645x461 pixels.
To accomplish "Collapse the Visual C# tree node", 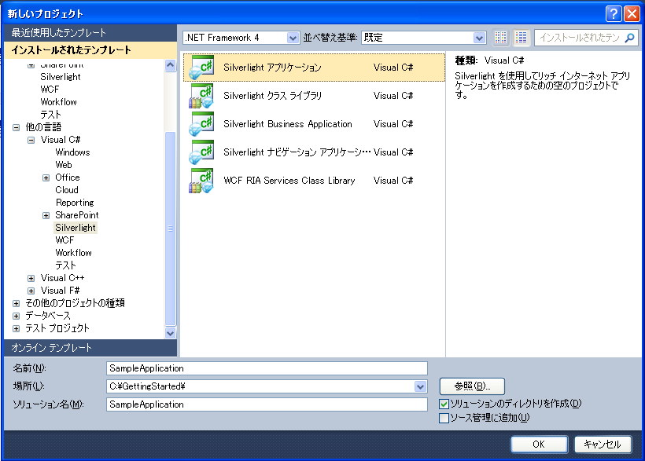I will (31, 140).
